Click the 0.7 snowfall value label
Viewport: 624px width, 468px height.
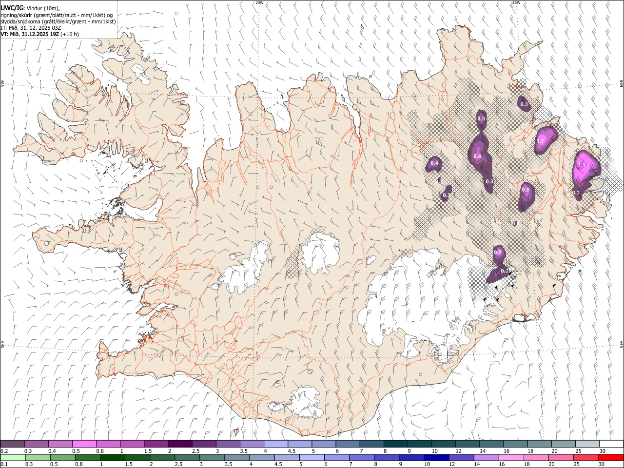[540, 141]
